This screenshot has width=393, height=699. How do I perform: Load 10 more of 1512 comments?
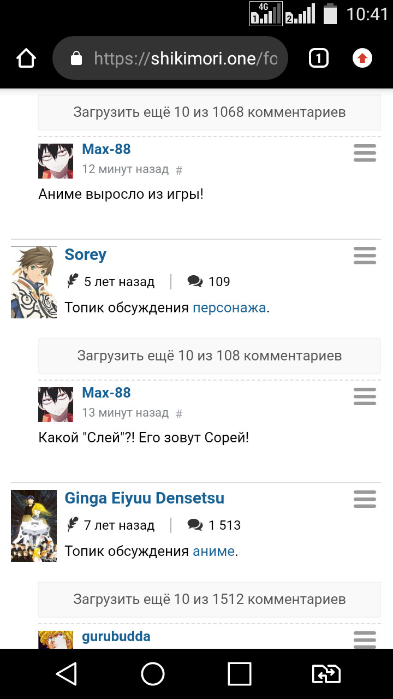pos(210,600)
